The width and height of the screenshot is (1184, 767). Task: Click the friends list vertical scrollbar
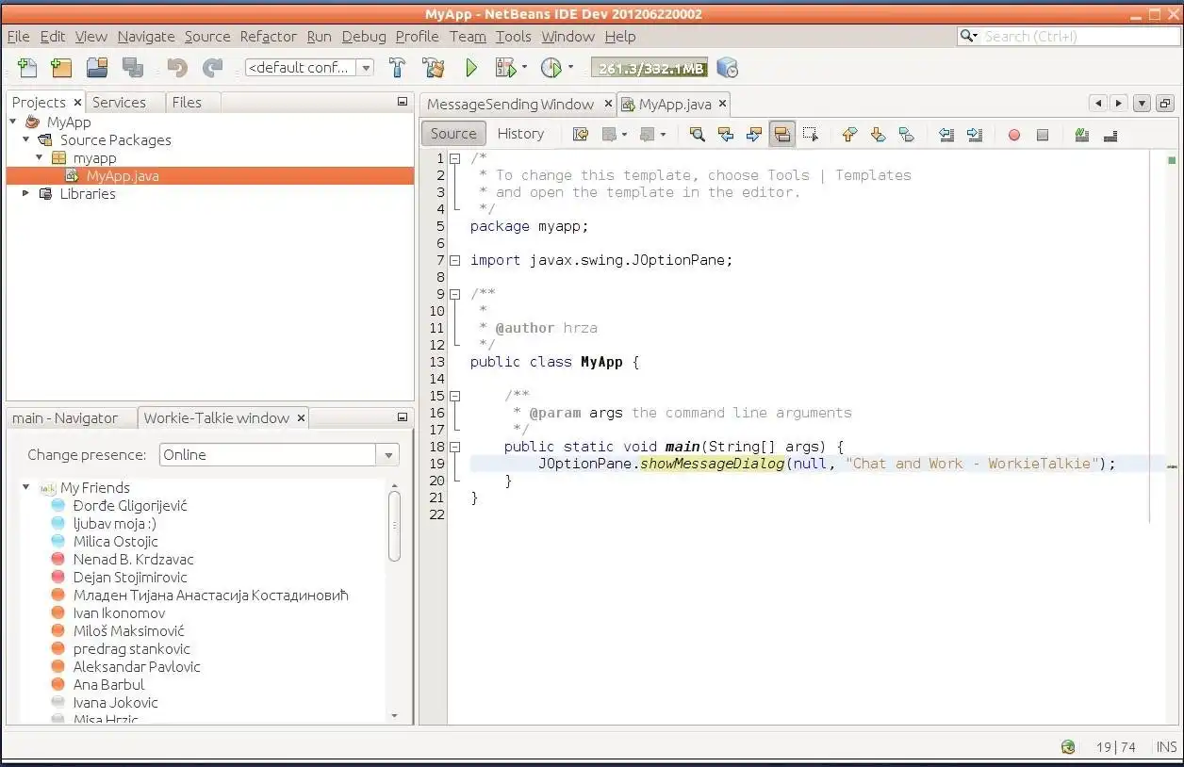(394, 526)
